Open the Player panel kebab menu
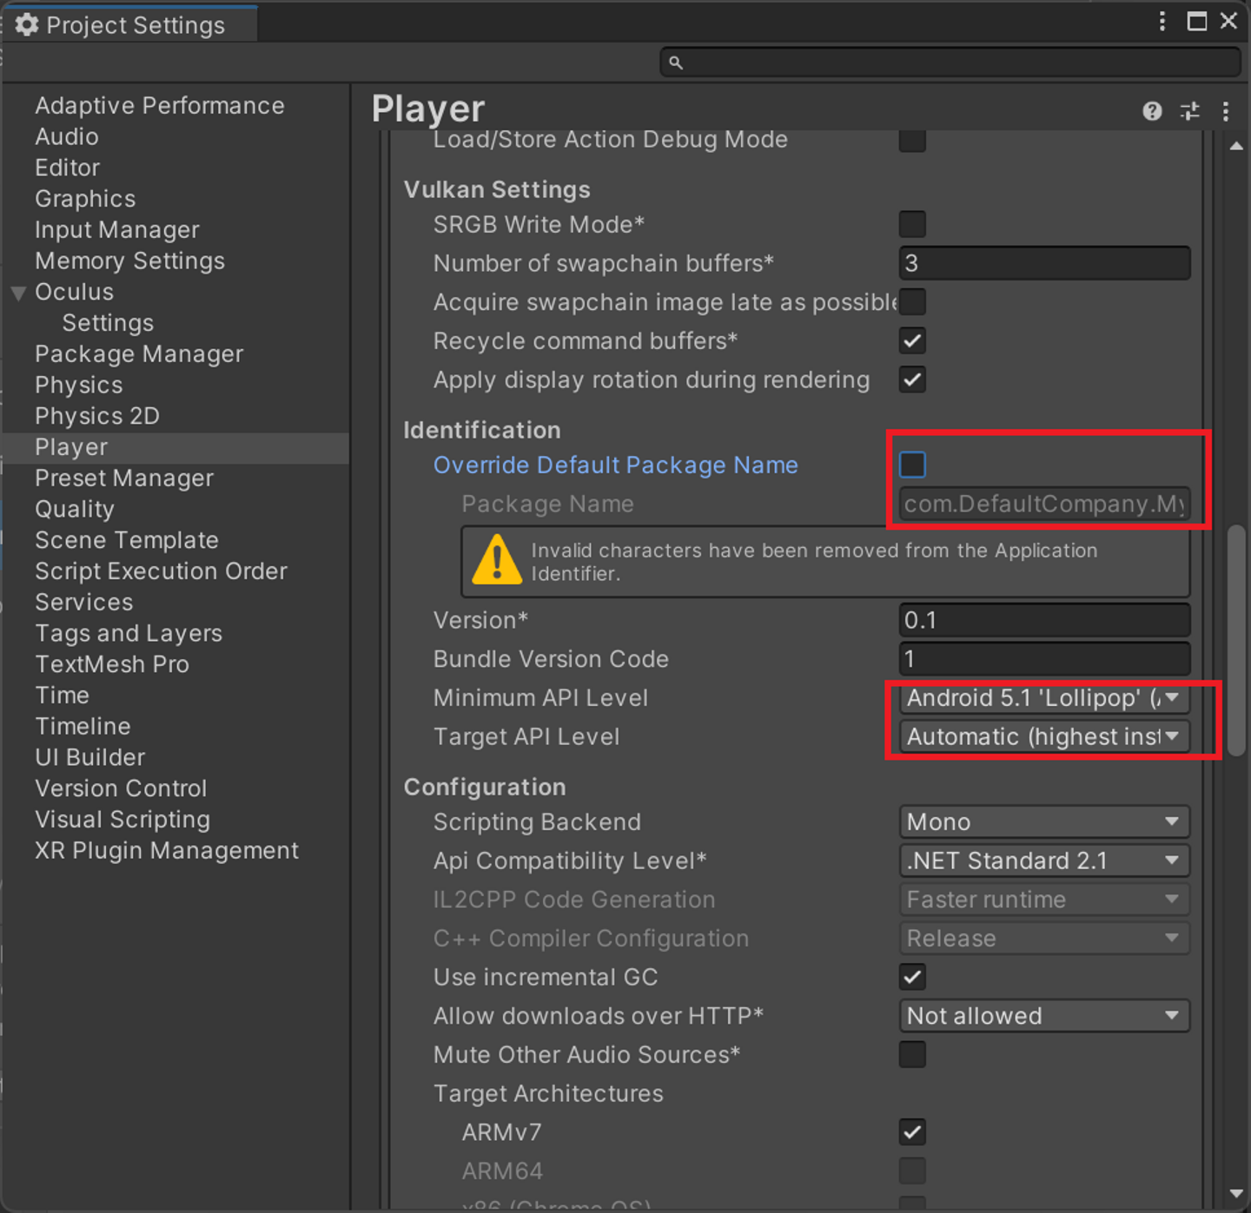The height and width of the screenshot is (1213, 1251). tap(1226, 111)
